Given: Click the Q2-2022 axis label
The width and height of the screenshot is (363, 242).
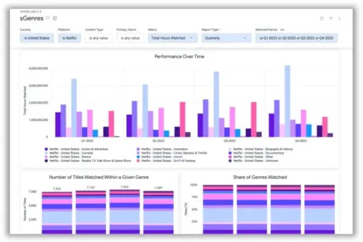Looking at the screenshot, I should click(x=158, y=141).
